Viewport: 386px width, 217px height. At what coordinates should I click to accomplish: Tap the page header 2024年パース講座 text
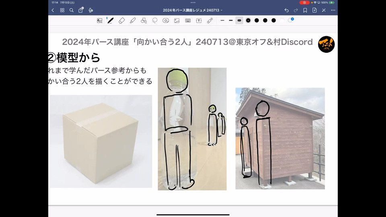tap(187, 42)
